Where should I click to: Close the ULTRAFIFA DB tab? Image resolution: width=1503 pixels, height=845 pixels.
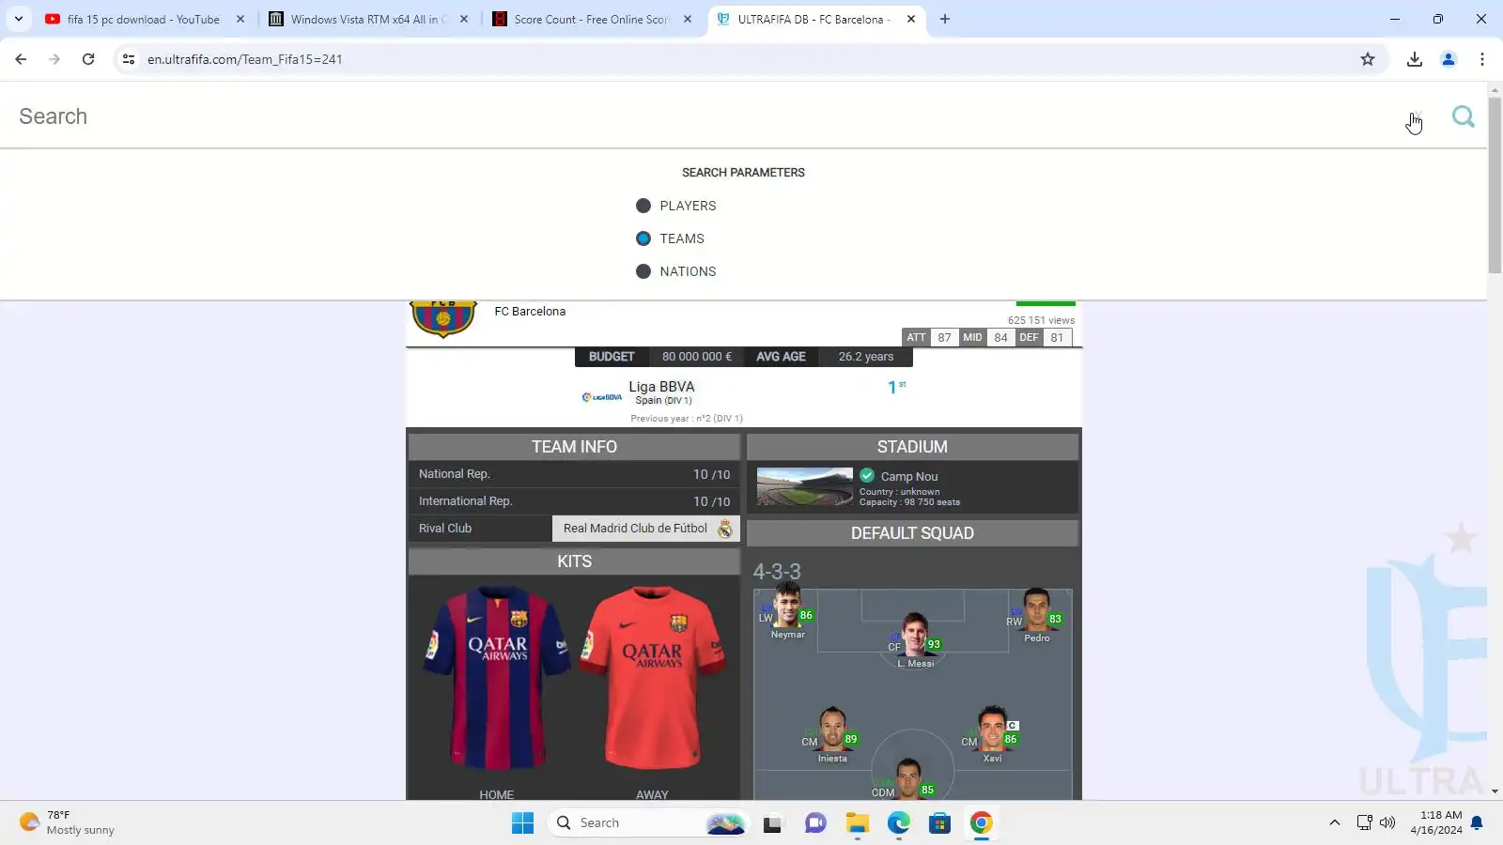point(911,19)
